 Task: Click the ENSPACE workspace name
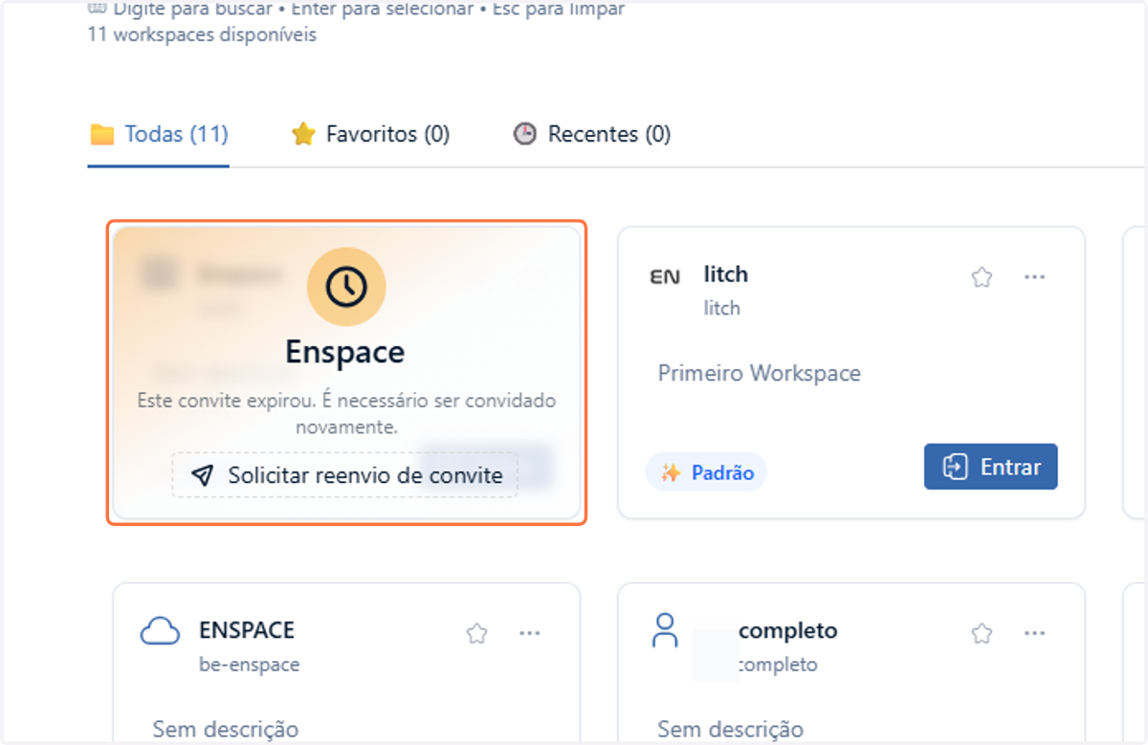coord(247,630)
